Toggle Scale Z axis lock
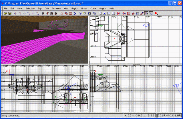Image resolution: width=183 pixels, height=119 pixels. pos(113,13)
